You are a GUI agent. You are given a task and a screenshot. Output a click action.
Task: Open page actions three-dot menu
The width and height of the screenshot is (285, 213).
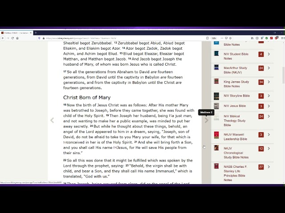(222, 38)
